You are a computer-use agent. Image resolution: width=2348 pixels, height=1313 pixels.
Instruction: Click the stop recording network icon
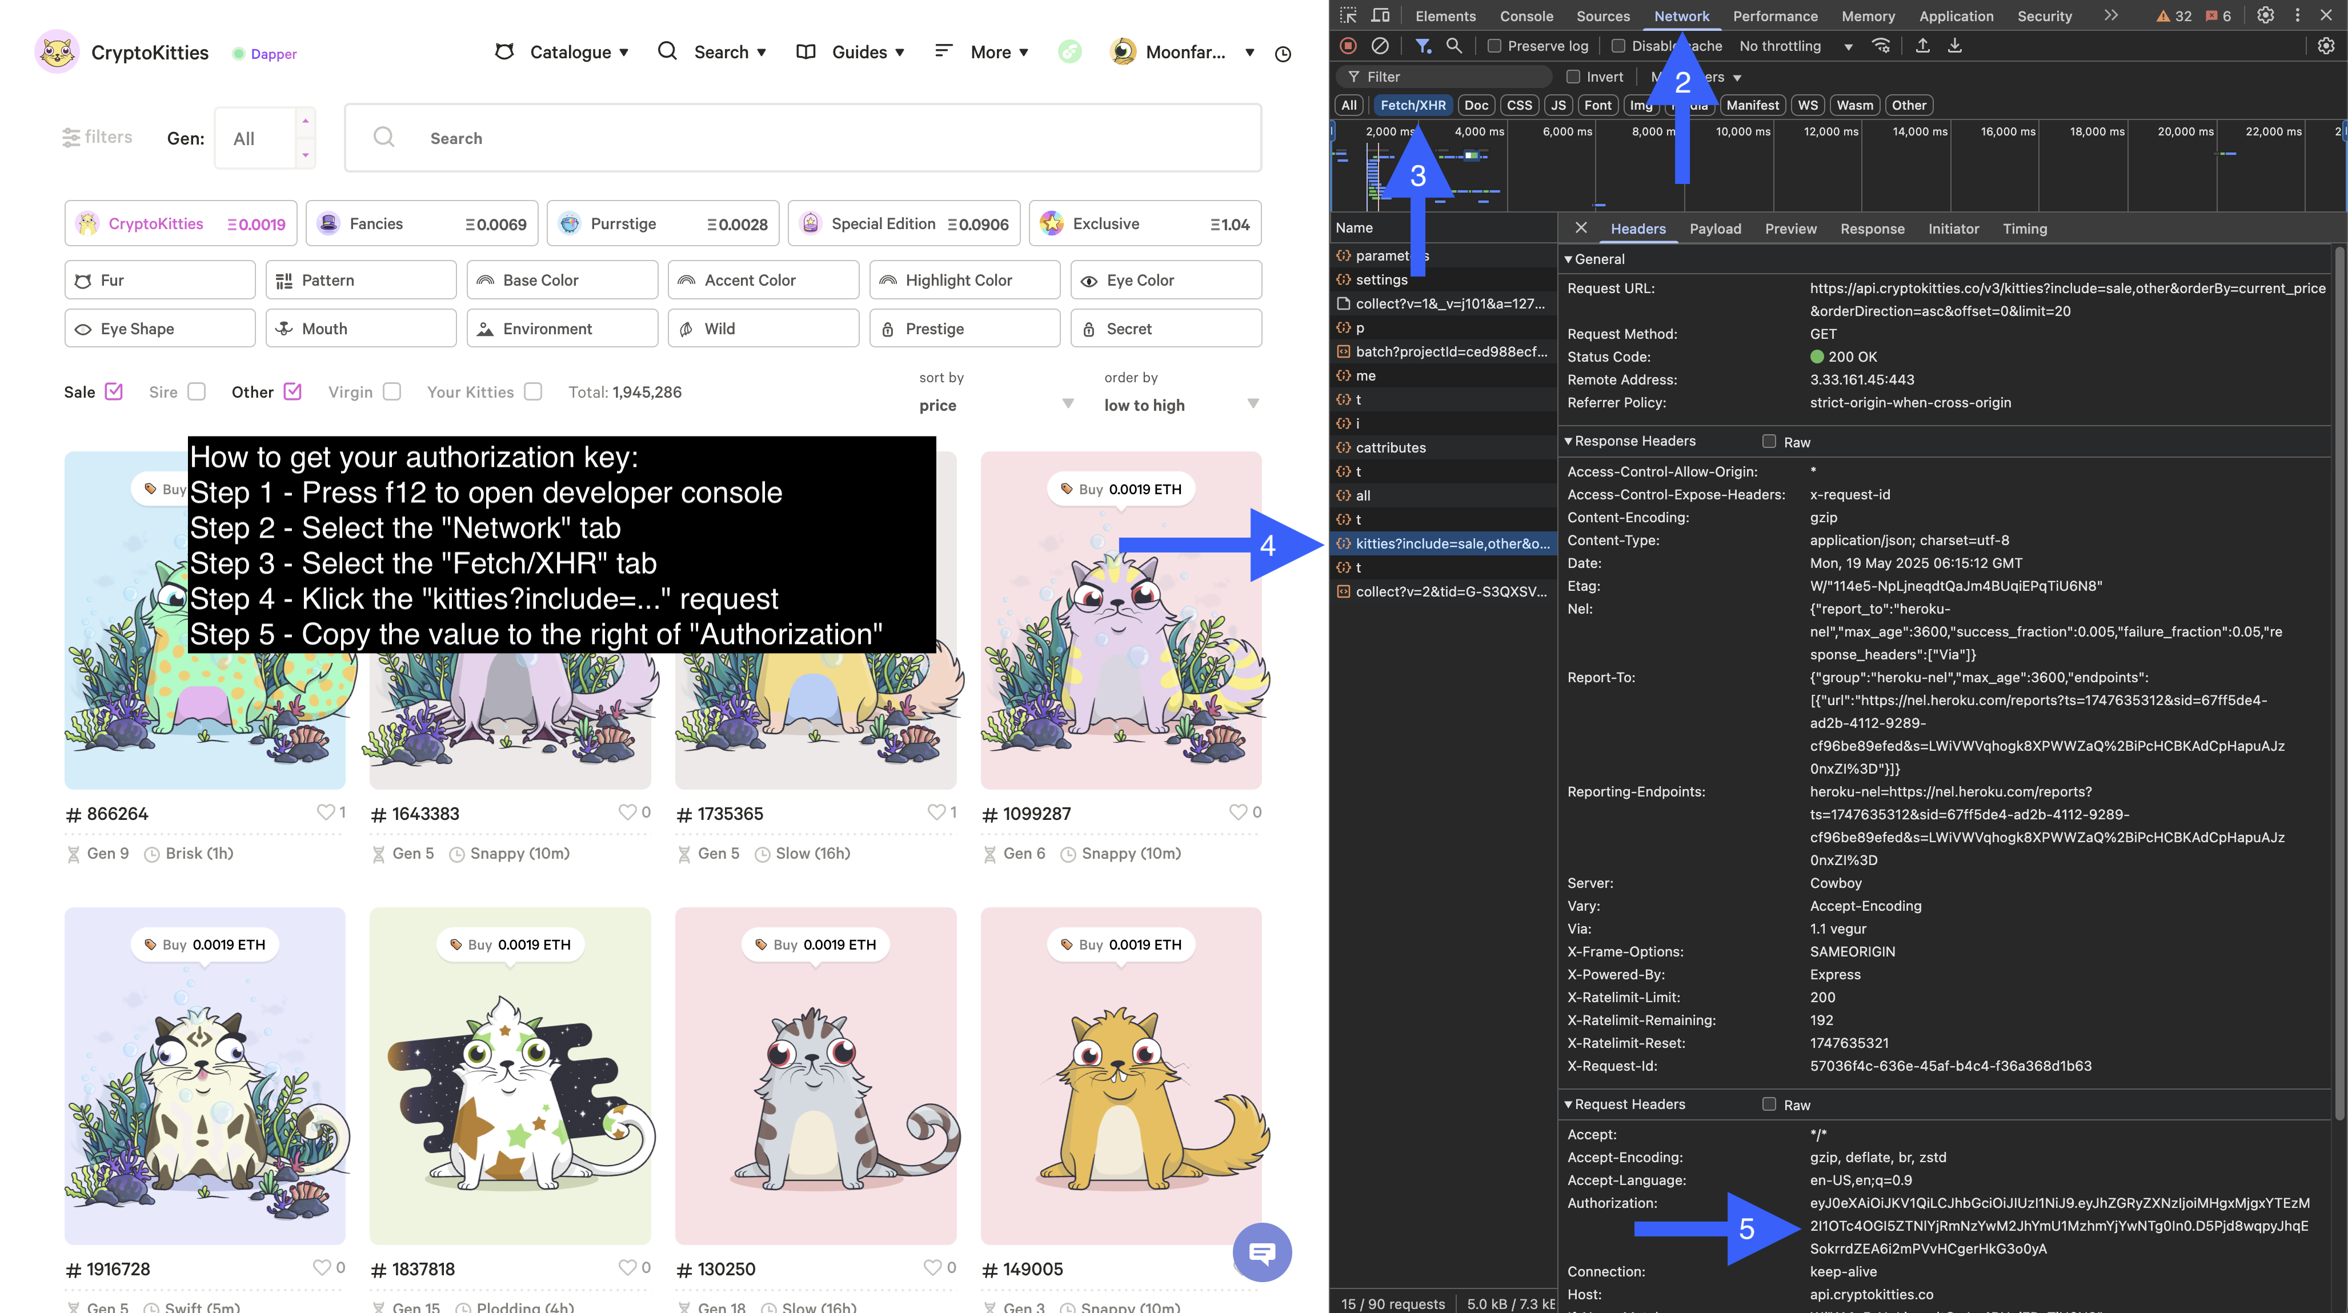[x=1348, y=46]
